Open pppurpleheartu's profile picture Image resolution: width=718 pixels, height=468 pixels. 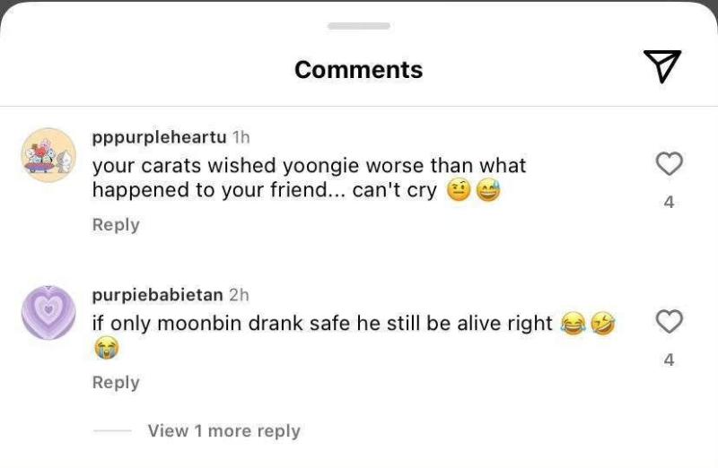48,155
